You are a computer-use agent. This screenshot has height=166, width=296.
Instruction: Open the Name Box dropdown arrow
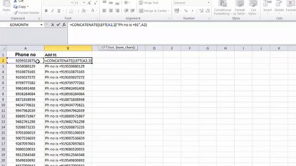[x=41, y=25]
